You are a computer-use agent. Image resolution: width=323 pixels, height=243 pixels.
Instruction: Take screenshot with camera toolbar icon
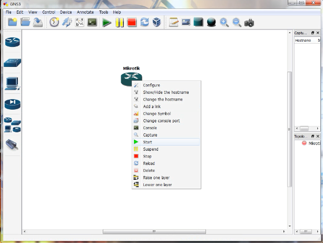click(x=249, y=23)
